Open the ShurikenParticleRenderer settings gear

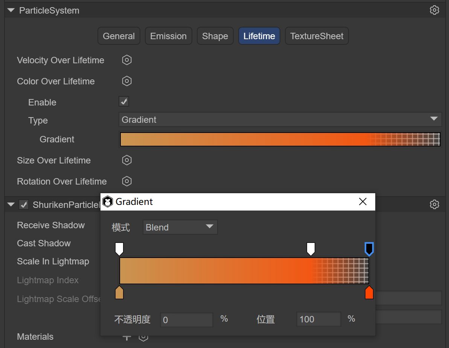[x=434, y=204]
